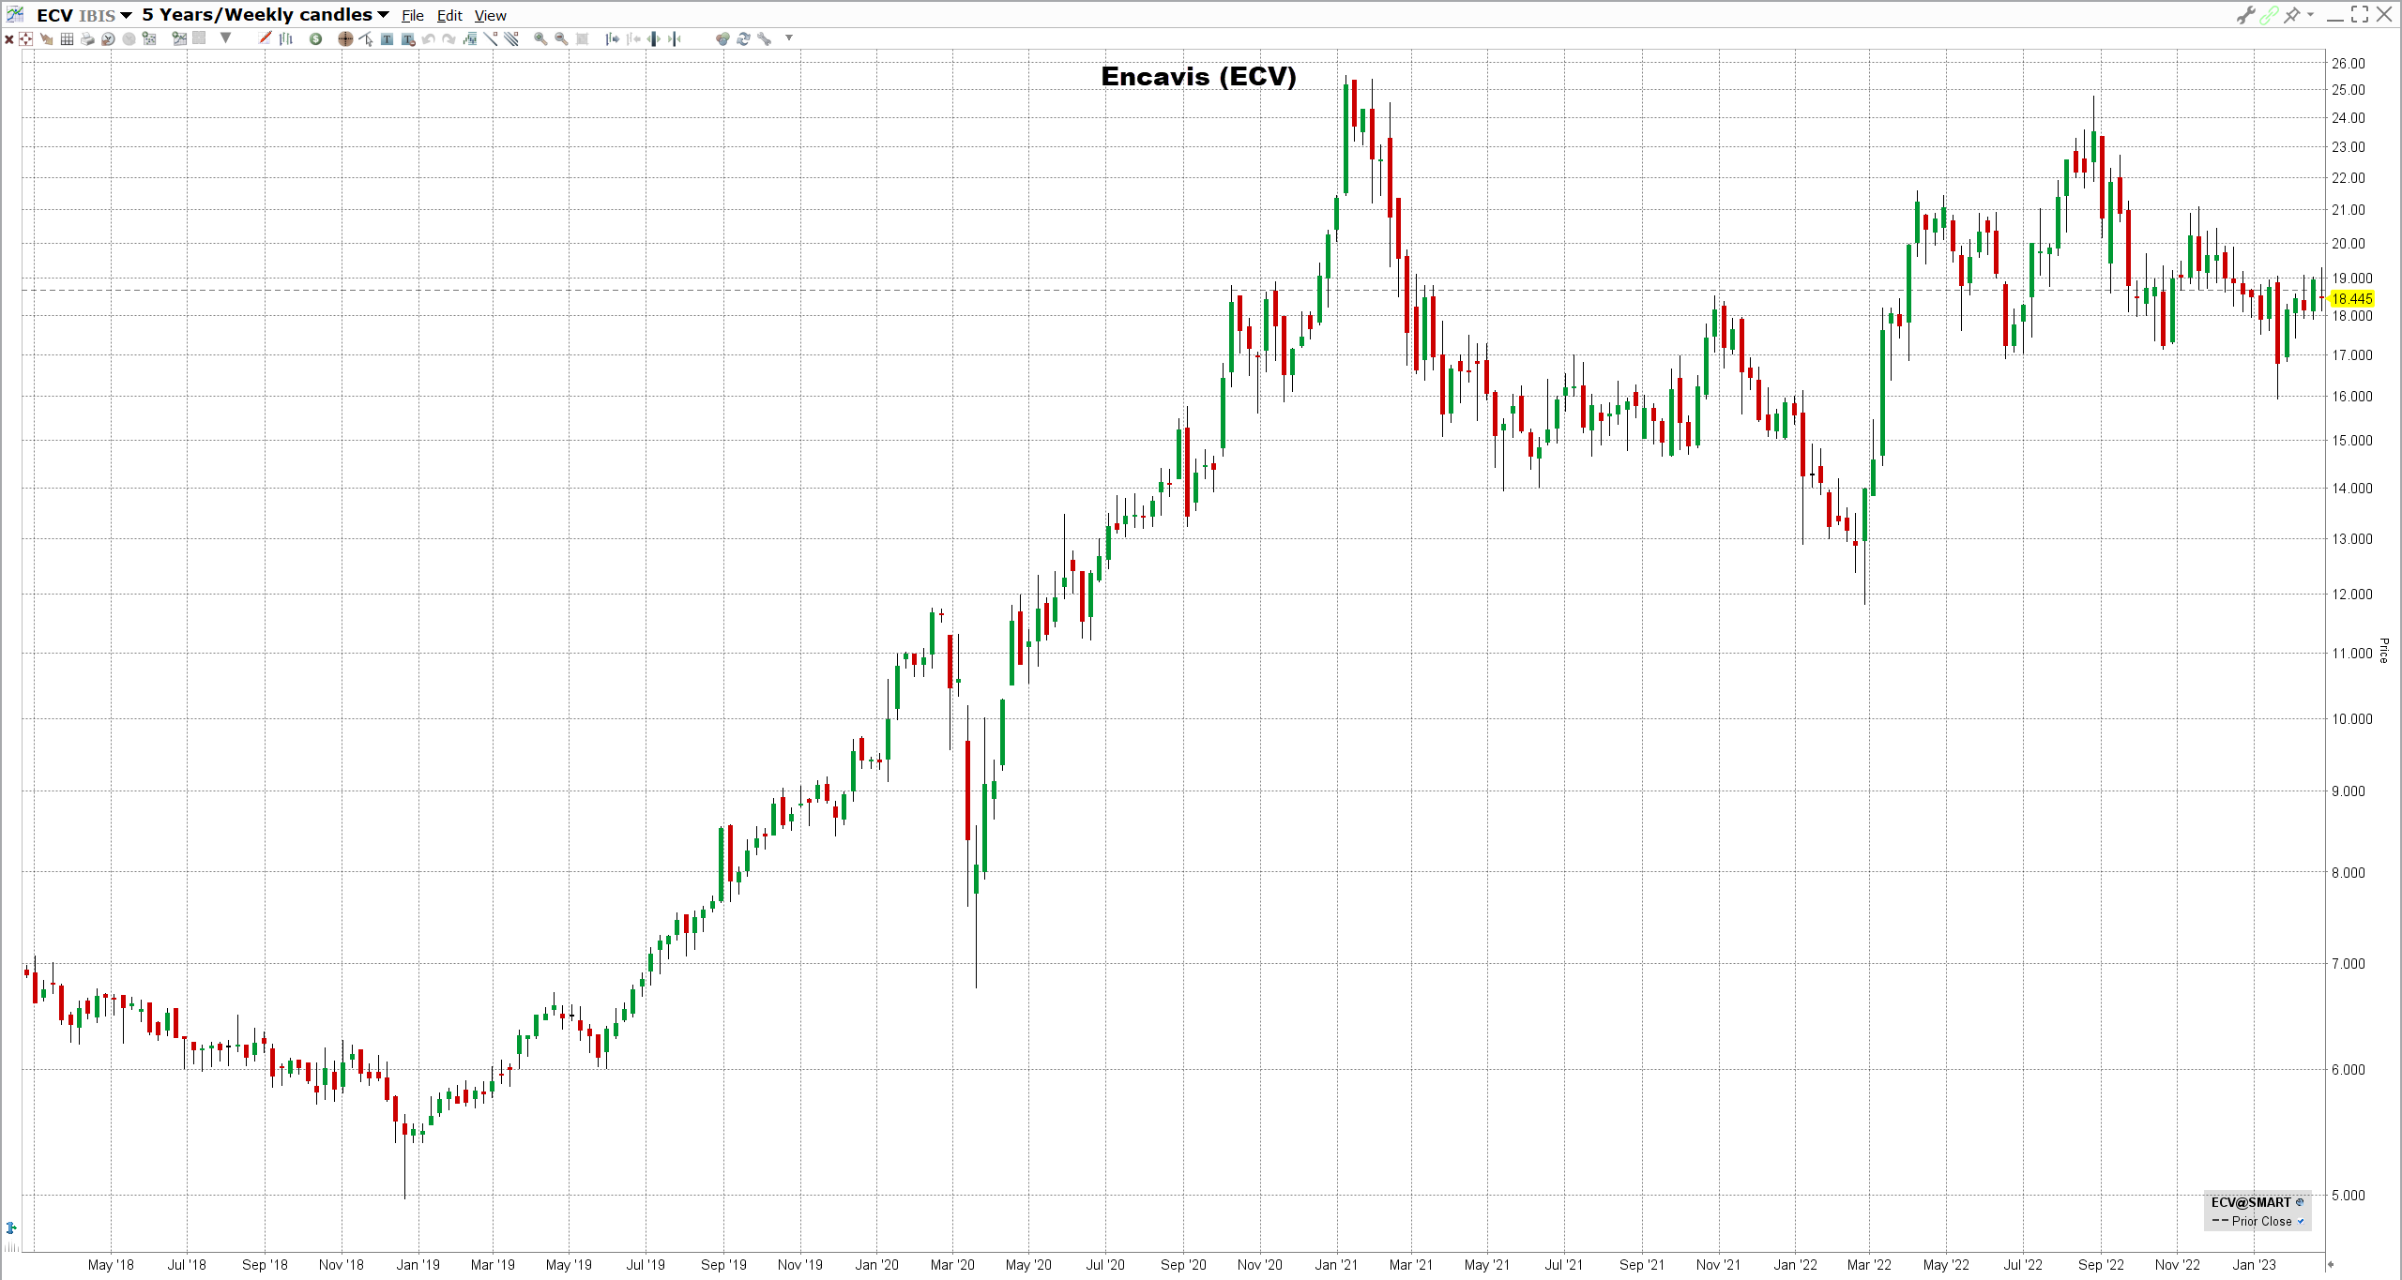Refresh the chart with blue arrows icon
The image size is (2402, 1280).
743,38
